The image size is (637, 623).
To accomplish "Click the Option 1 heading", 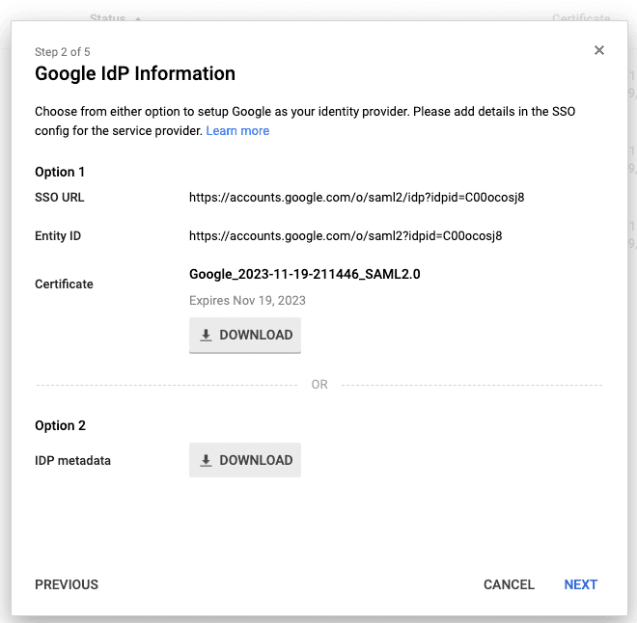I will coord(60,172).
